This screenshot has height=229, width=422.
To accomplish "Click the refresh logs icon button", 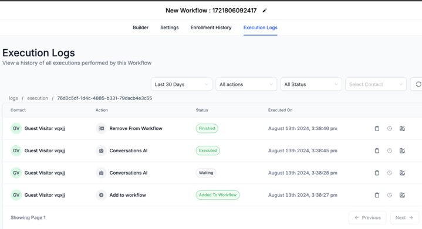I will click(417, 84).
